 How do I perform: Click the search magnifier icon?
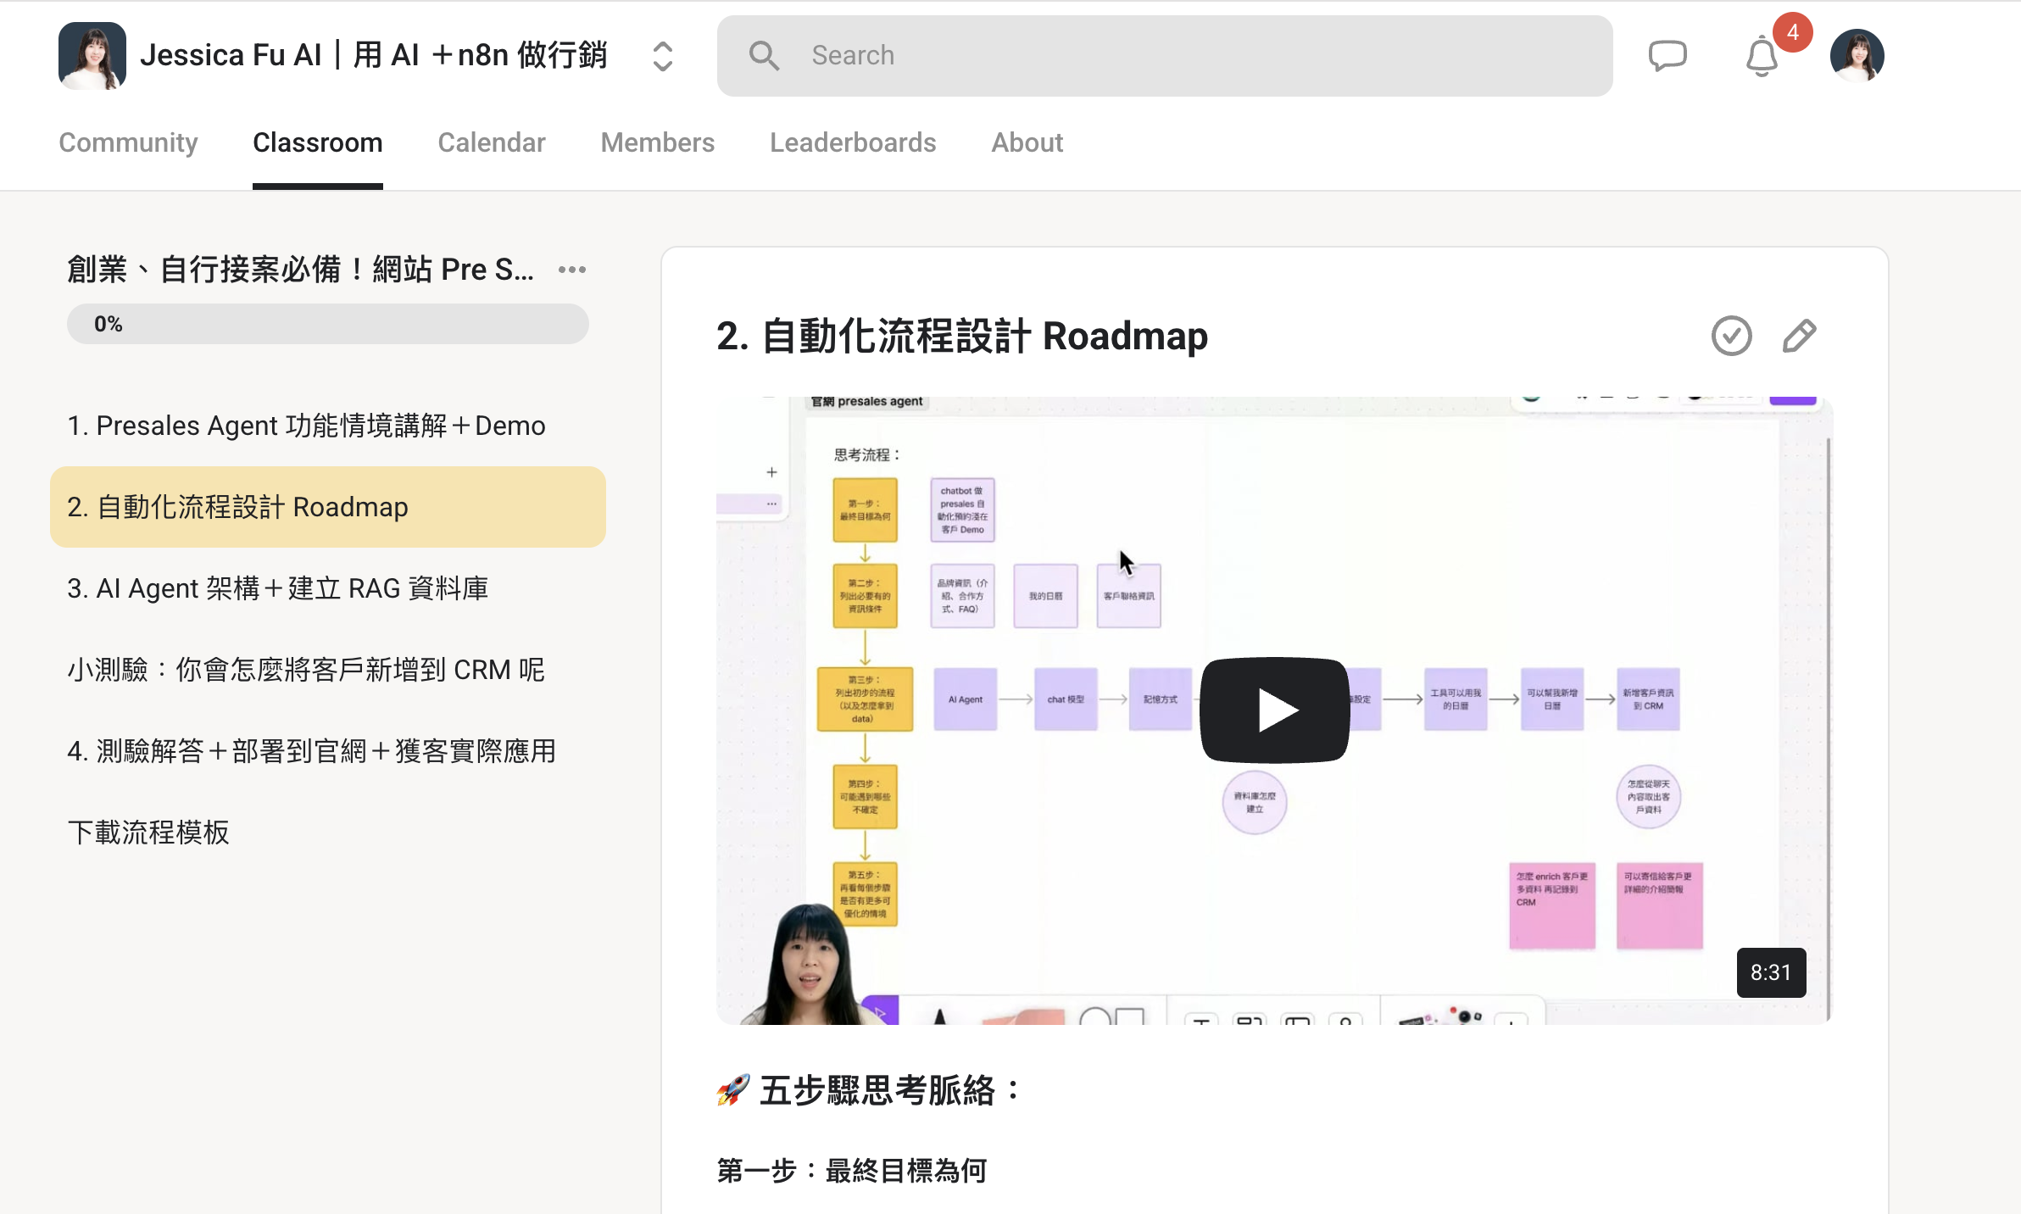point(763,56)
